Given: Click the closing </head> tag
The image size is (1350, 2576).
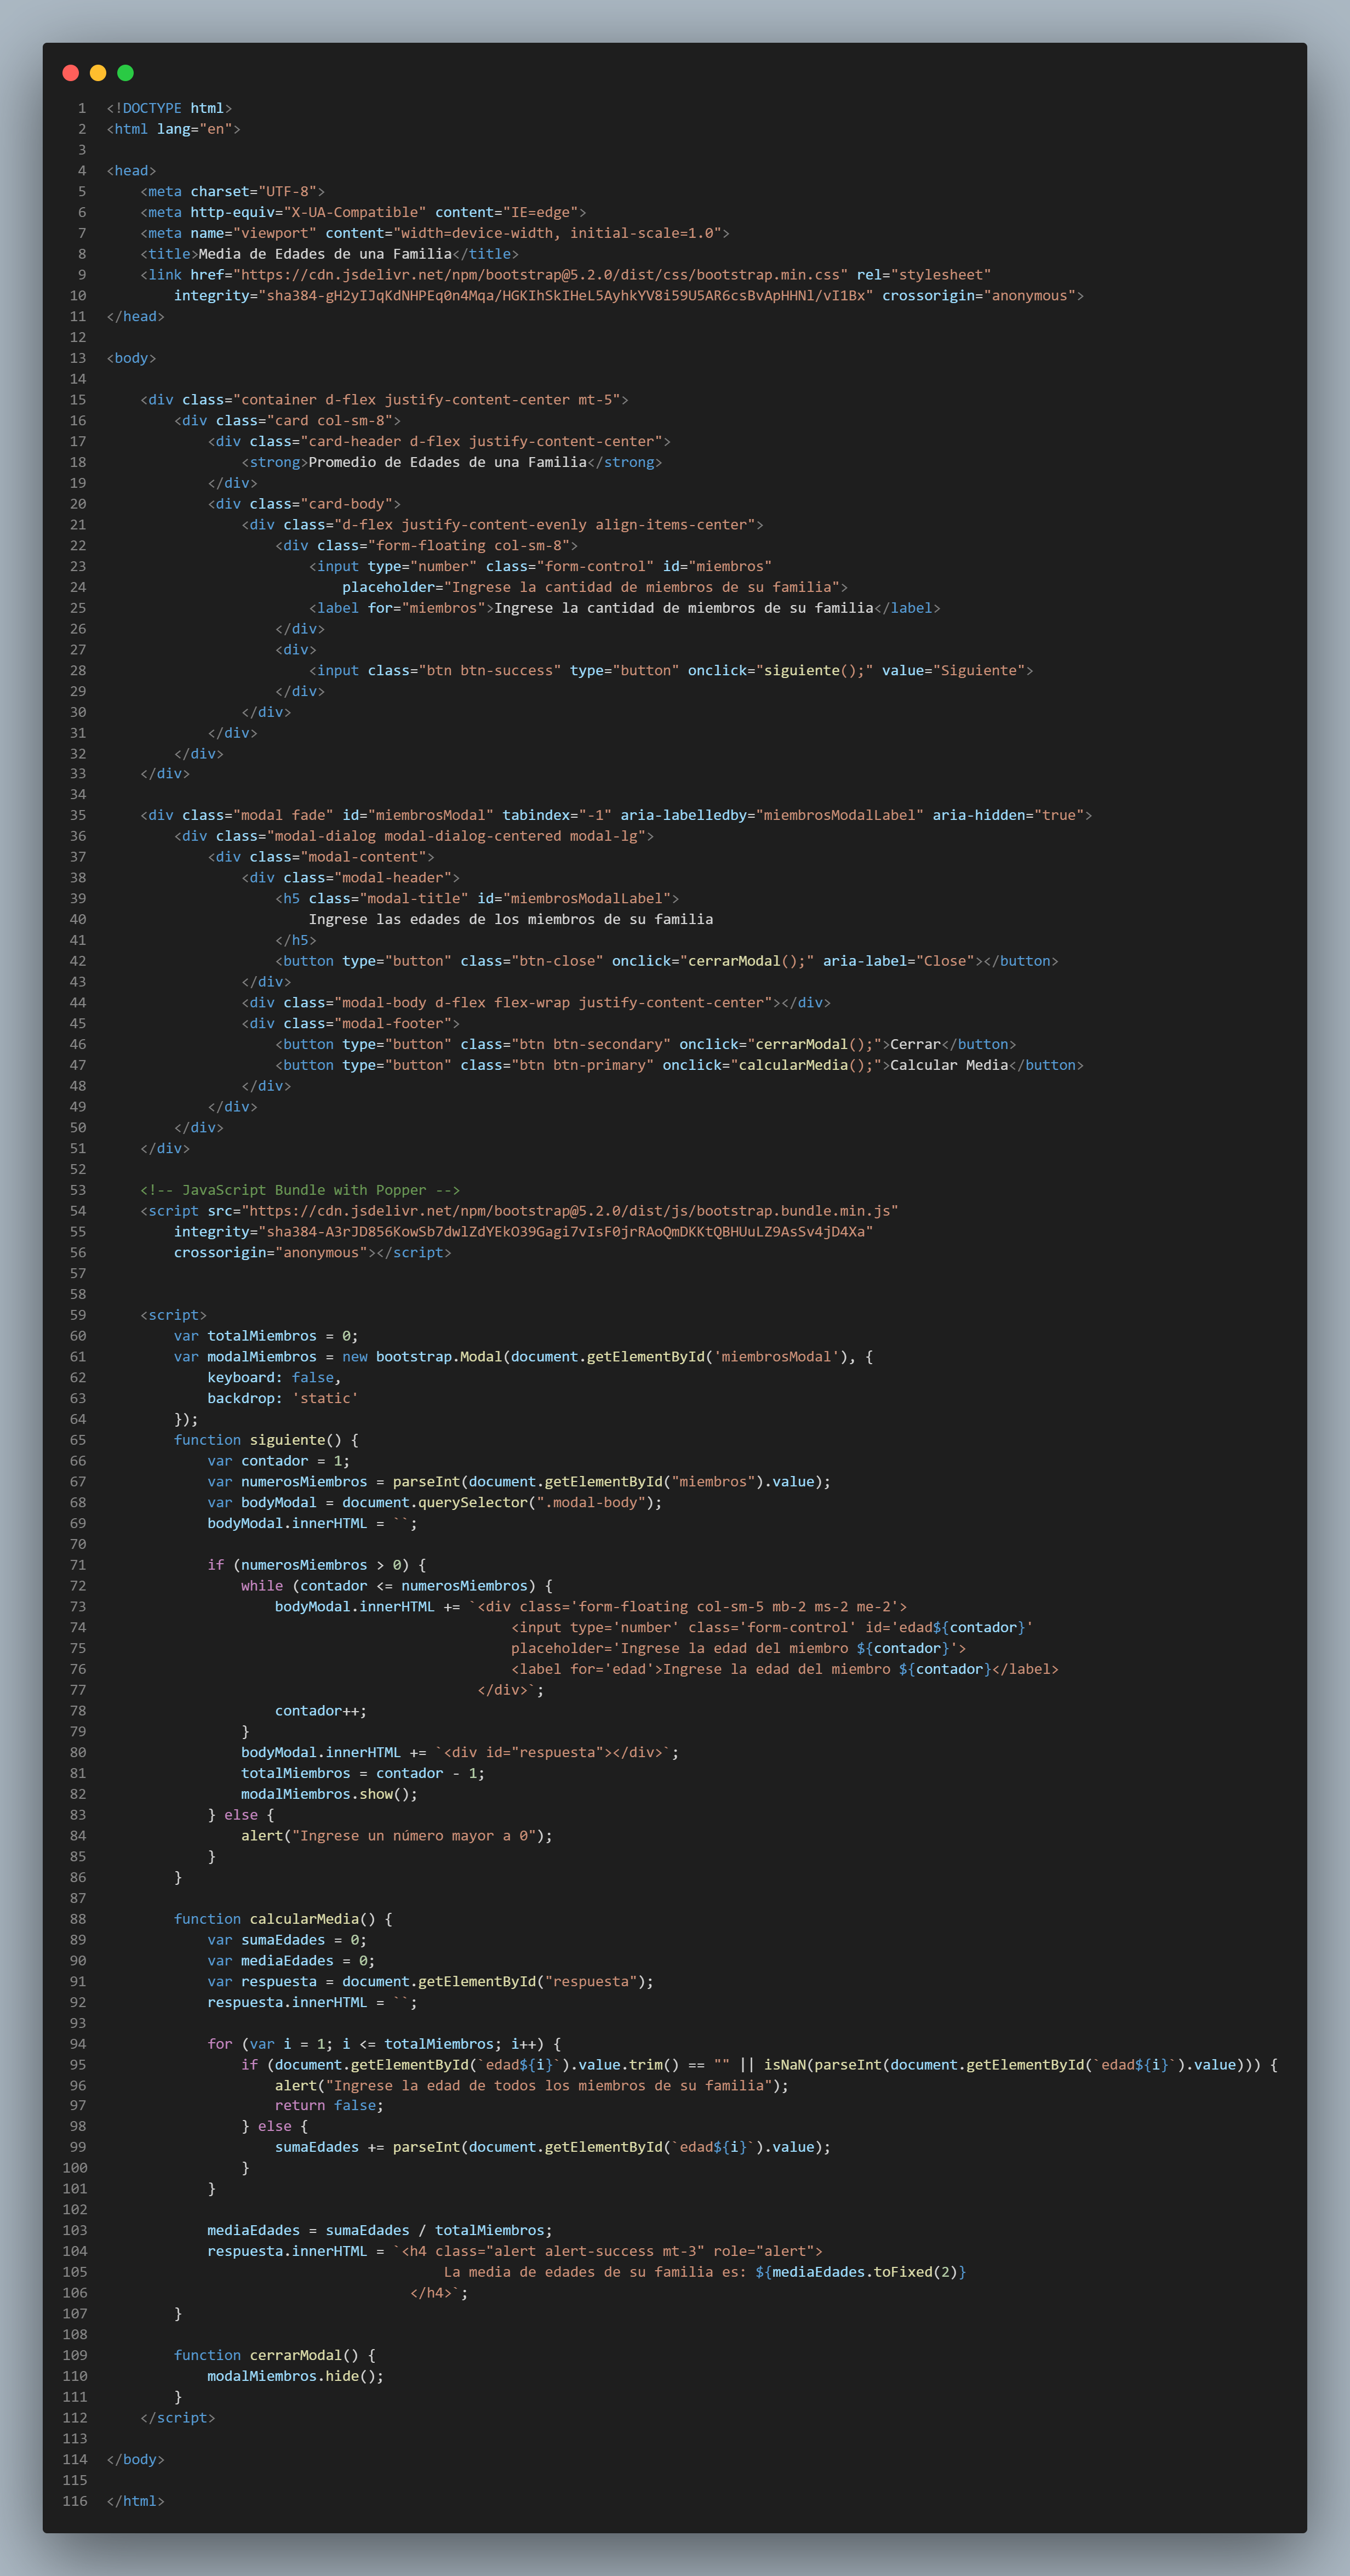Looking at the screenshot, I should coord(135,316).
